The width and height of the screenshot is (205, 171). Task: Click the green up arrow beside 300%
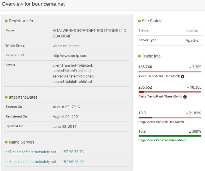(190, 132)
